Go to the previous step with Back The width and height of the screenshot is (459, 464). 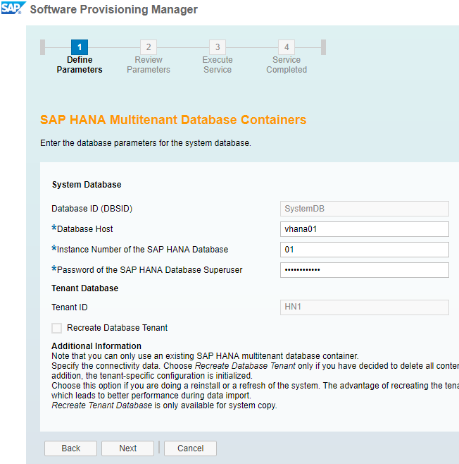70,448
